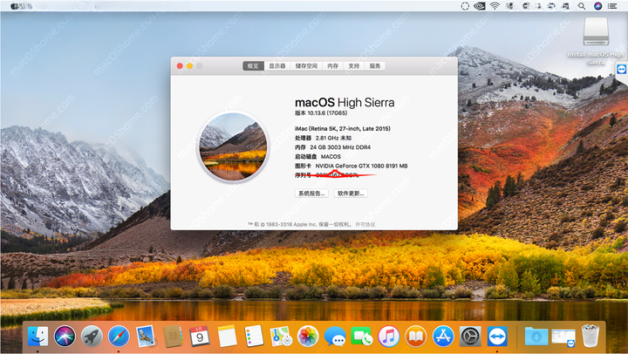Screen dimensions: 628x354
Task: Open Notes app in the Dock
Action: [x=227, y=336]
